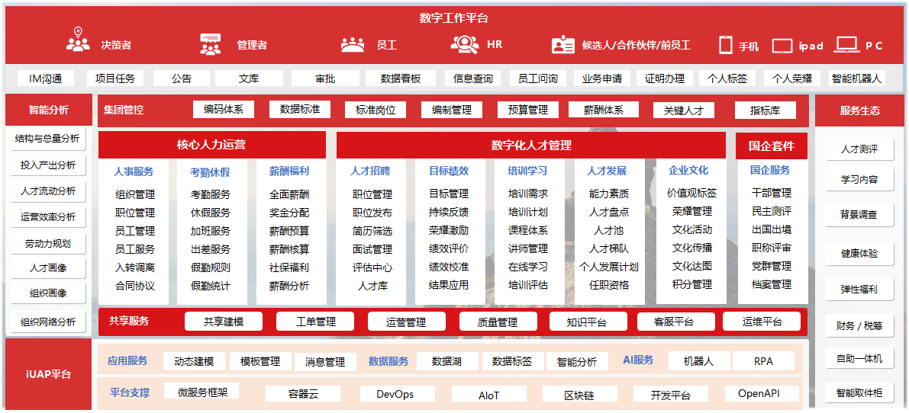
Task: Click the 手机 phone icon
Action: (725, 45)
